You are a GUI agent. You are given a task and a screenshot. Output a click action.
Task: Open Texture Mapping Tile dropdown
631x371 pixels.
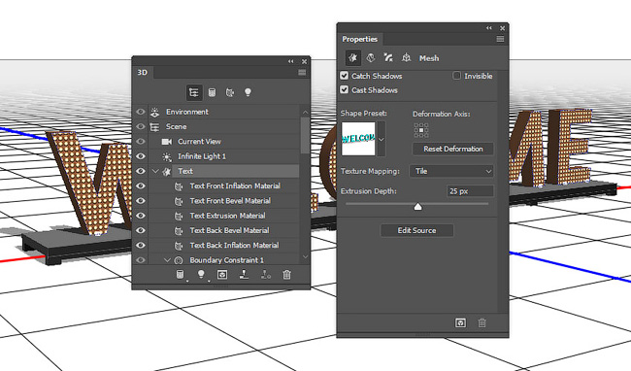click(451, 171)
